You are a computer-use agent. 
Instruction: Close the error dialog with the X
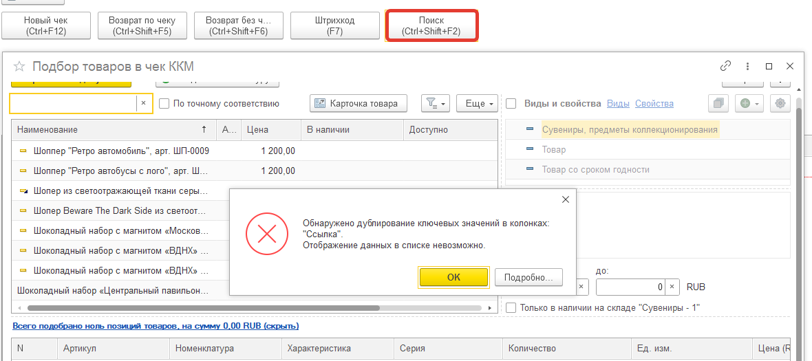click(566, 199)
